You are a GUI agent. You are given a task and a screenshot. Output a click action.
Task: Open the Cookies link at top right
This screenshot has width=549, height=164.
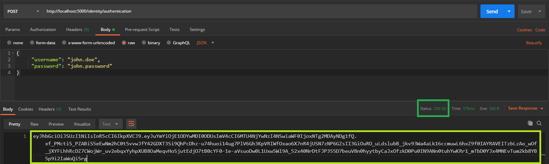pos(524,30)
